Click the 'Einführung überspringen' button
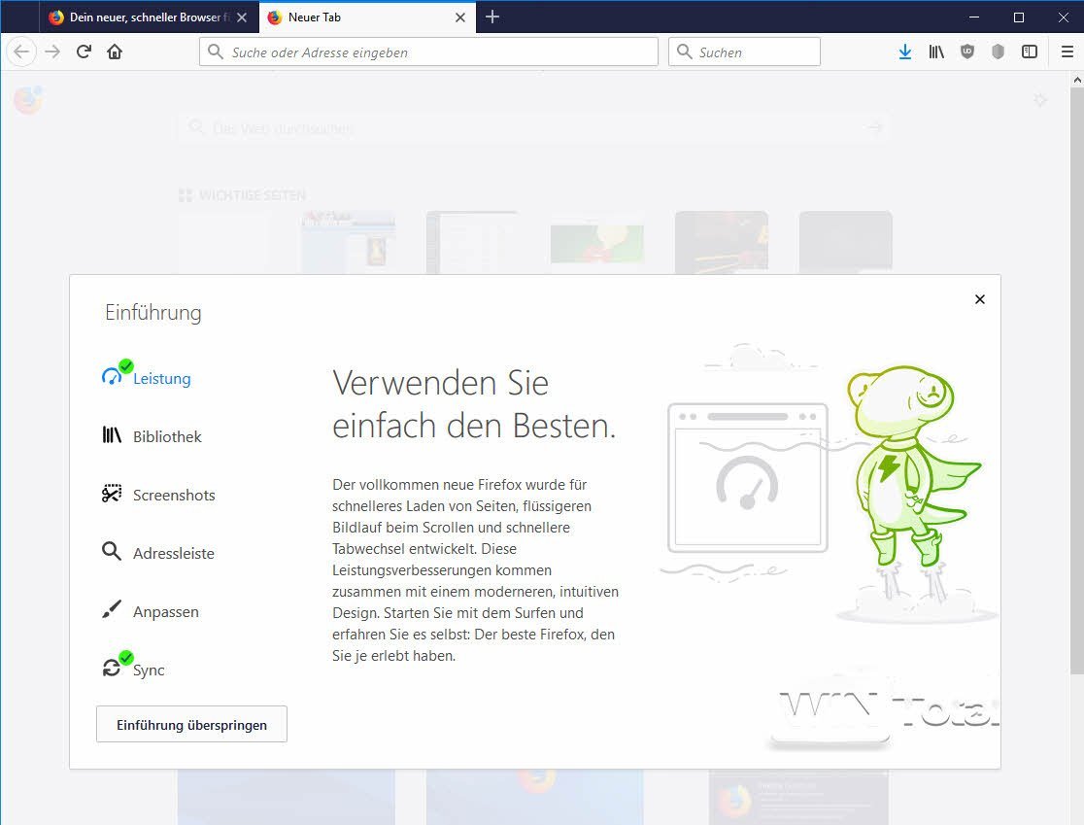 click(190, 724)
